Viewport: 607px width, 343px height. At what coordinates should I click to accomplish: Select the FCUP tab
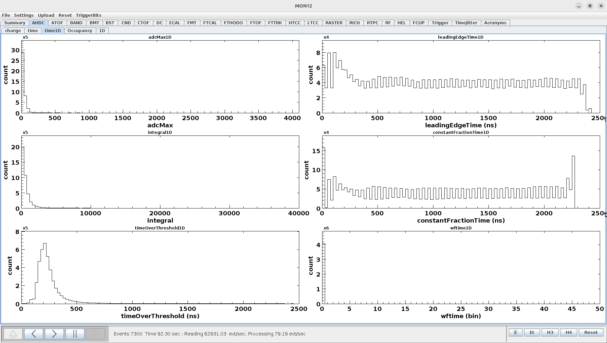(x=419, y=23)
